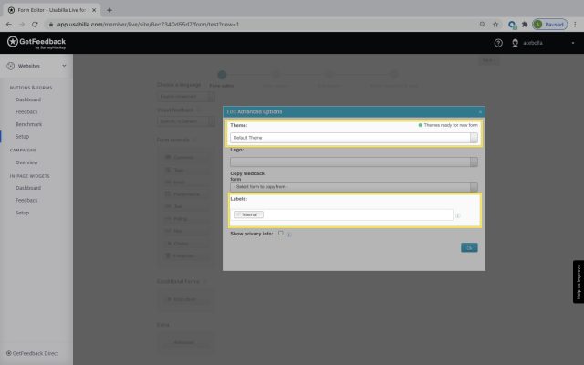Open Dashboard under In-Page Widgets
The image size is (584, 365).
click(28, 188)
